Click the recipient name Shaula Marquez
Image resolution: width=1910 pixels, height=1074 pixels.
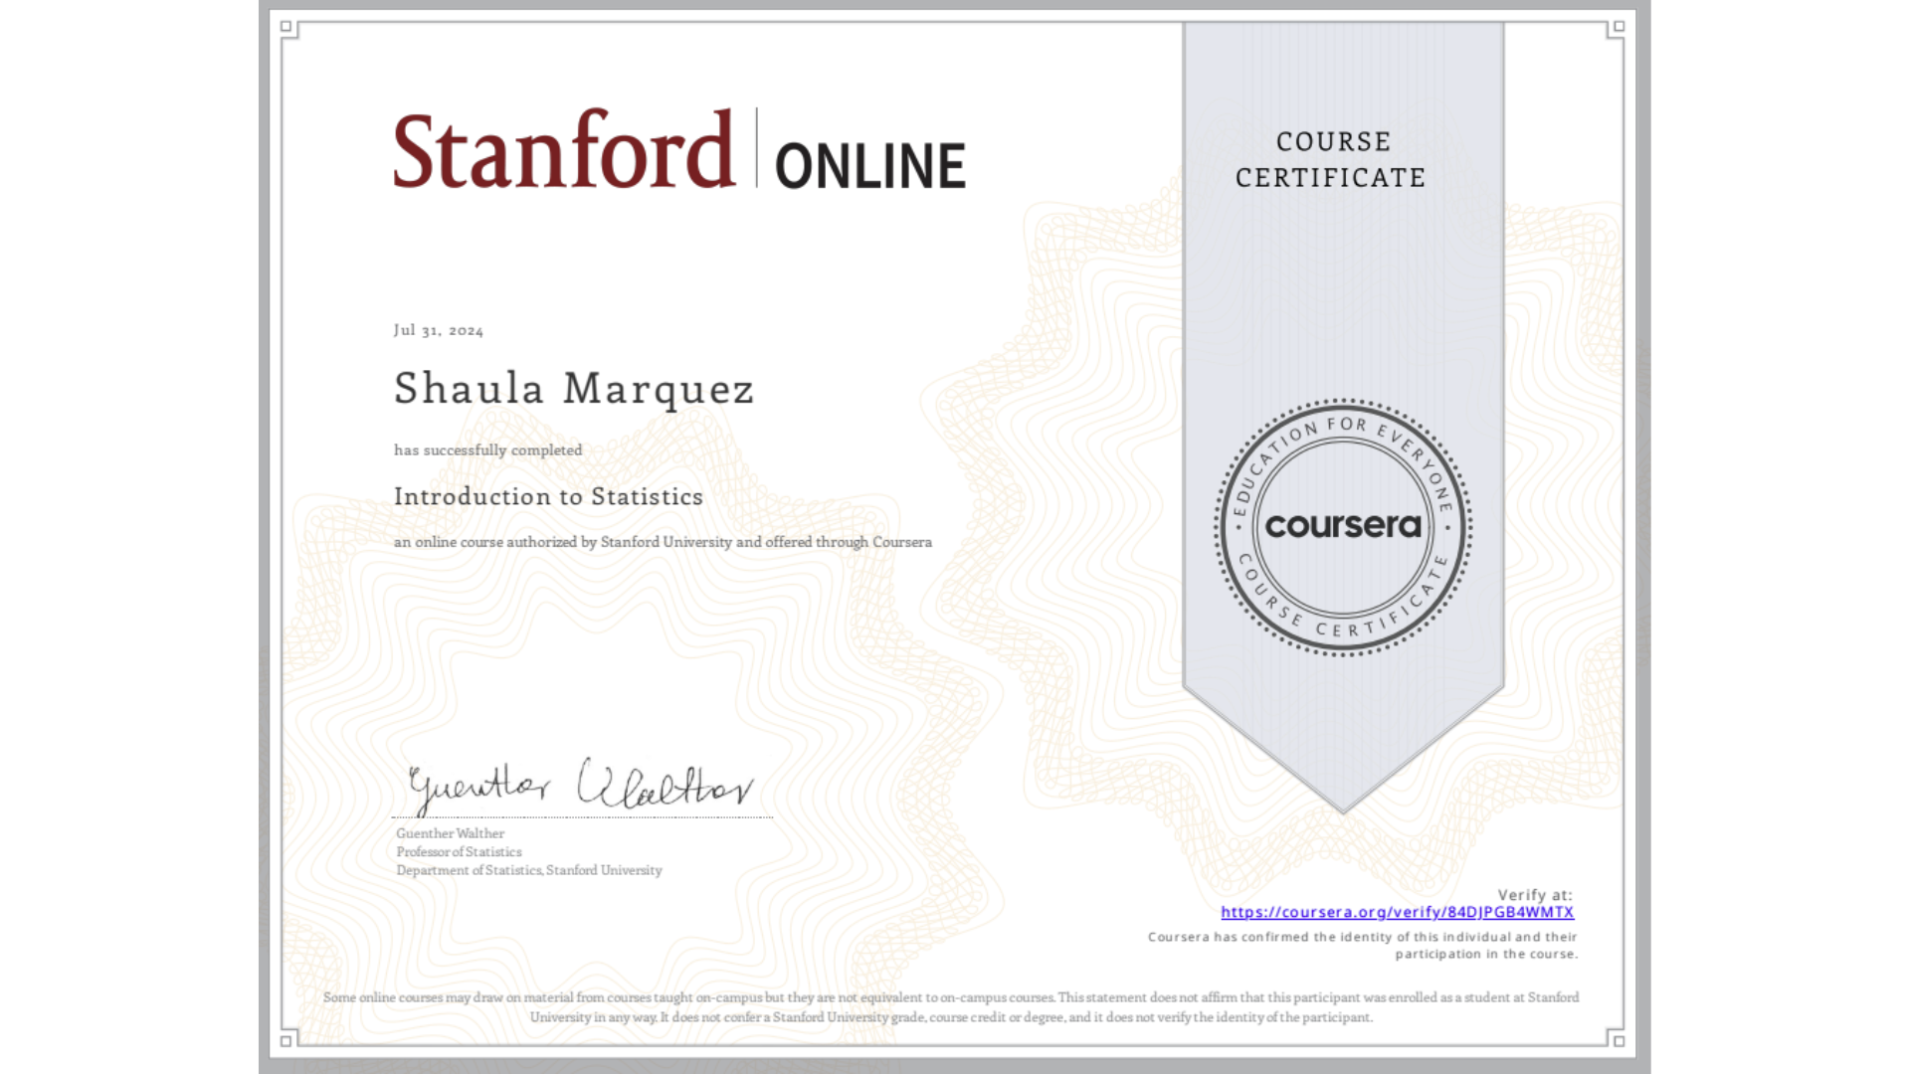[574, 389]
